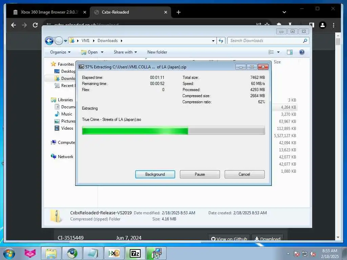Image resolution: width=347 pixels, height=260 pixels.
Task: Click the Explorer forward navigation arrow
Action: pos(59,41)
